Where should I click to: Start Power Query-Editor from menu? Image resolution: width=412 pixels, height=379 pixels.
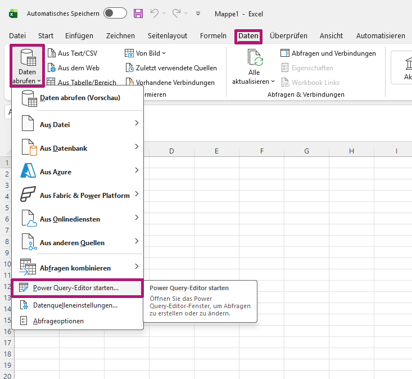click(x=76, y=288)
